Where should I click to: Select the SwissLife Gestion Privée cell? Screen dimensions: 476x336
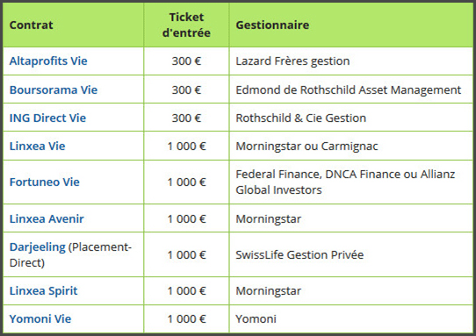(351, 254)
